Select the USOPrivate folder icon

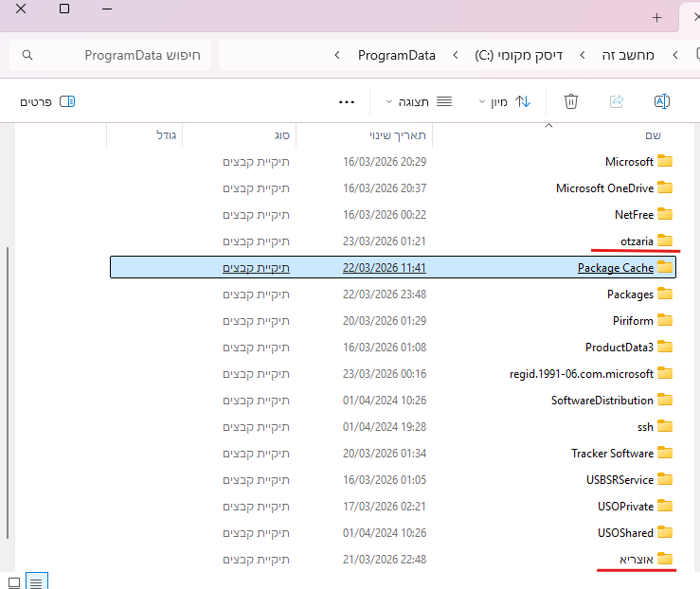click(x=665, y=506)
